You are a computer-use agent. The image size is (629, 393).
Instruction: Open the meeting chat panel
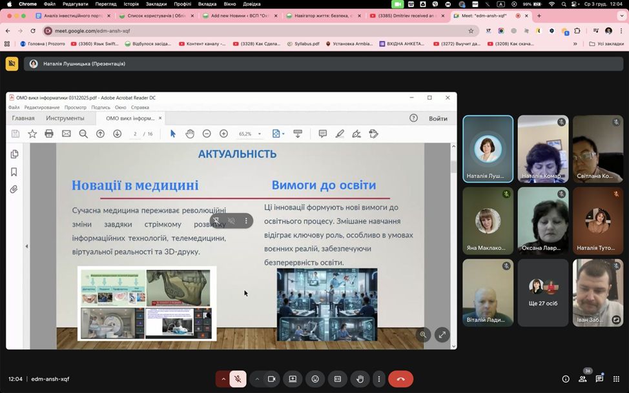point(599,379)
